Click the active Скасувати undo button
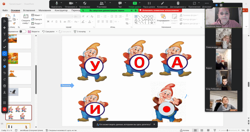The width and height of the screenshot is (250, 132). 48,31
